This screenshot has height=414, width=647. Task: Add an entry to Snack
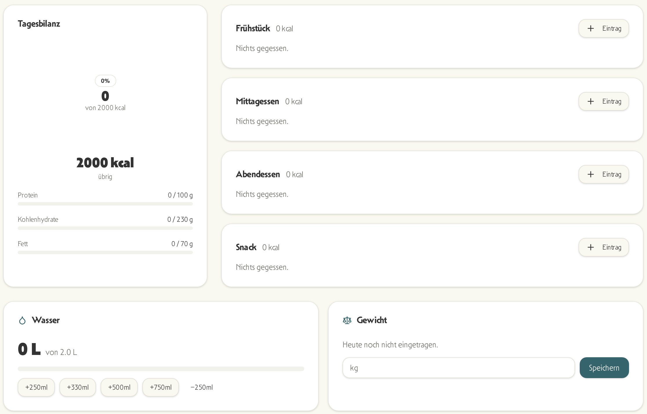pos(603,247)
